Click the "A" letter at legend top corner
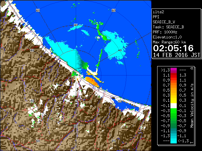This screenshot has height=151, width=202. (x=192, y=68)
